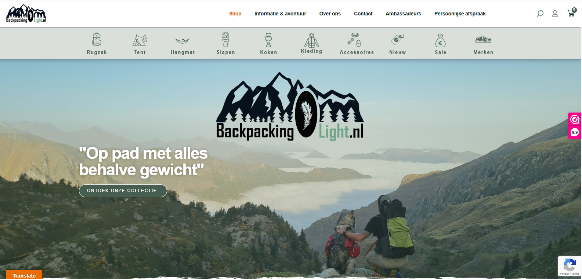Click the BackpackingLight.nl header logo
The width and height of the screenshot is (582, 279).
(x=26, y=14)
